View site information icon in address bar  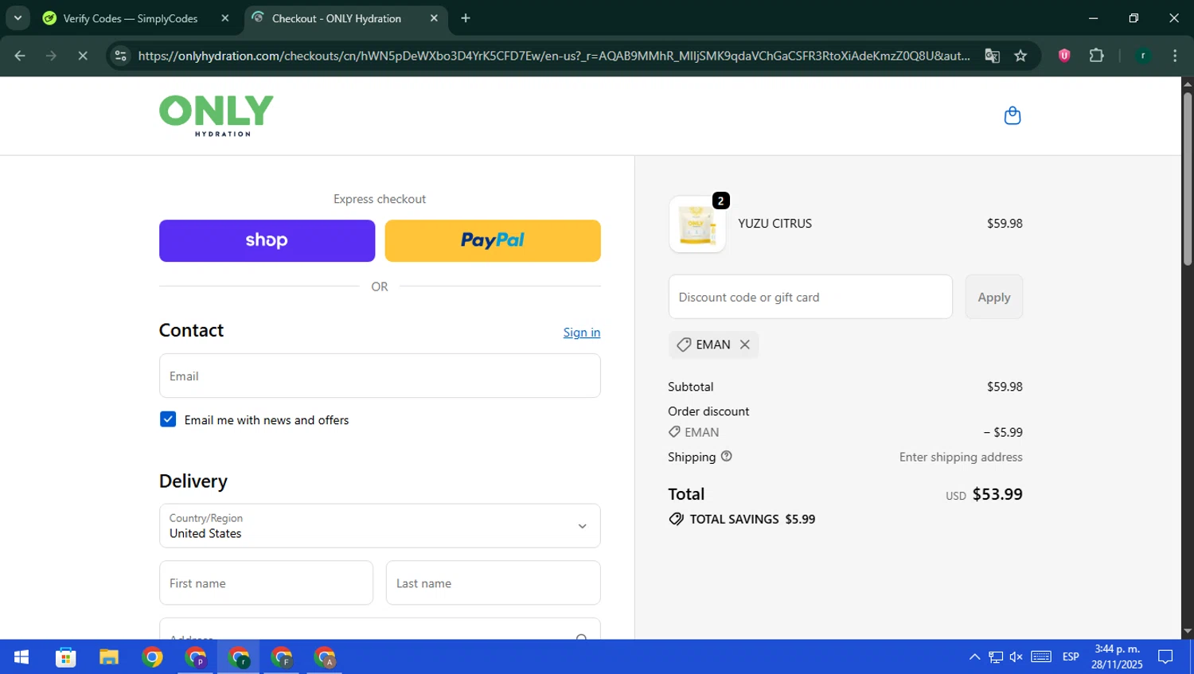(120, 56)
